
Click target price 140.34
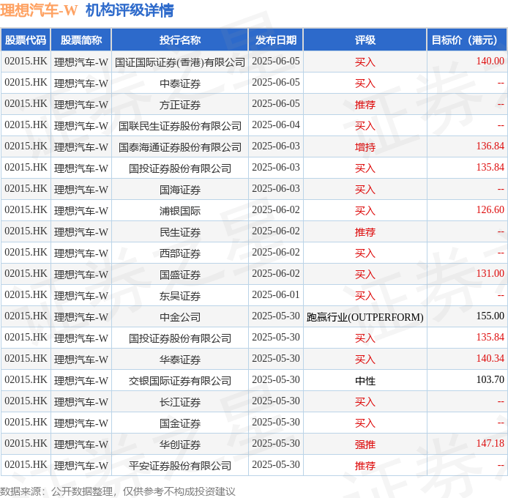coord(490,358)
